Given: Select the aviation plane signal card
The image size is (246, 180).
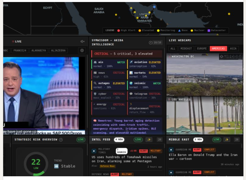Looking at the screenshot, I should pyautogui.click(x=145, y=64).
